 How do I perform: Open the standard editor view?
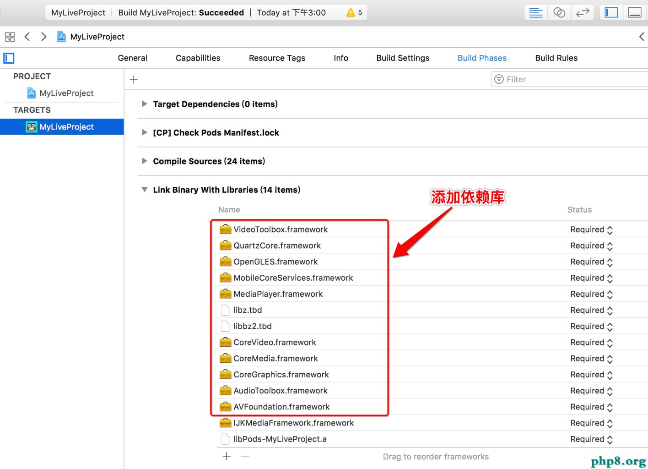535,13
